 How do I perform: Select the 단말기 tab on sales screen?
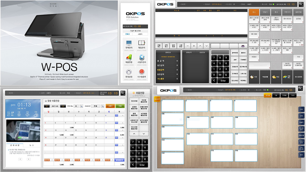click(x=265, y=12)
